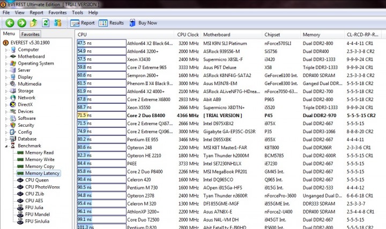Expand the Network tree node
Viewport: 386px width, 229px height.
click(6, 98)
